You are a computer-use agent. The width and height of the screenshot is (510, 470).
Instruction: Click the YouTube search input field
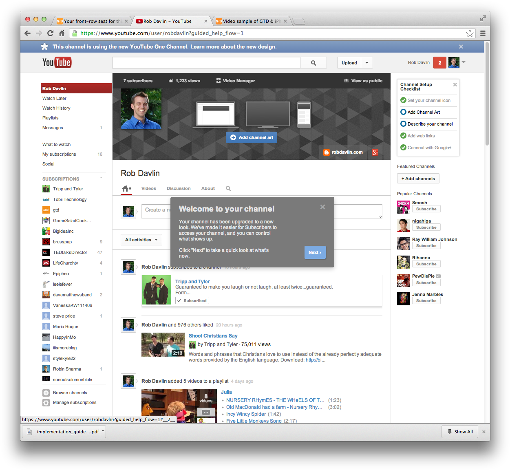point(206,63)
